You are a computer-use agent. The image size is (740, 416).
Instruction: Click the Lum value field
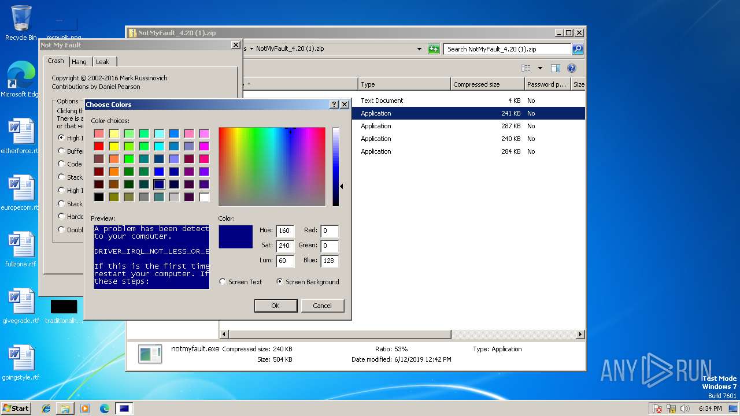pyautogui.click(x=284, y=261)
